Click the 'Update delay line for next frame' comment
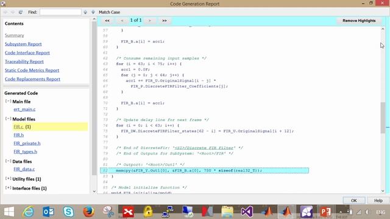 pos(163,120)
